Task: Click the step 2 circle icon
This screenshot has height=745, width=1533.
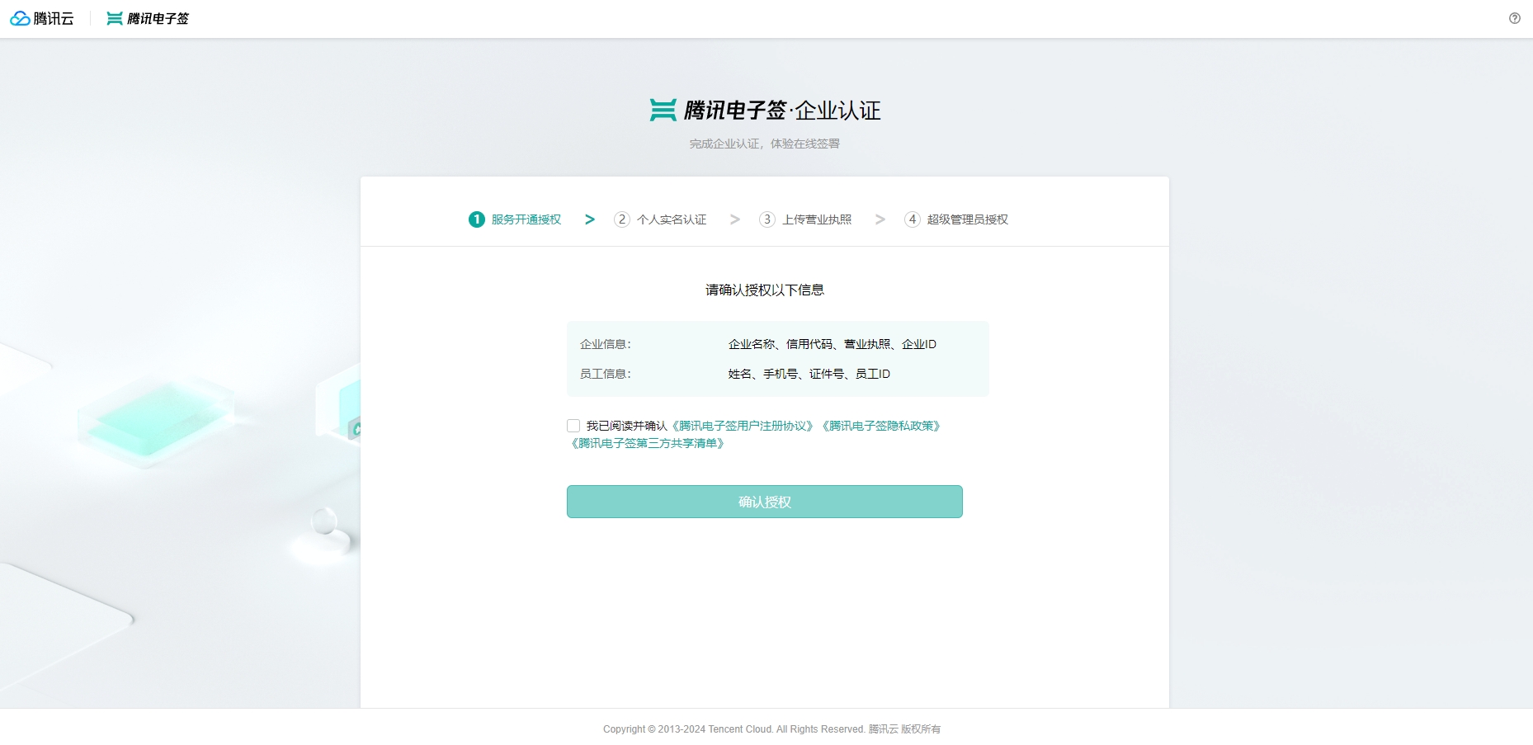Action: (621, 219)
